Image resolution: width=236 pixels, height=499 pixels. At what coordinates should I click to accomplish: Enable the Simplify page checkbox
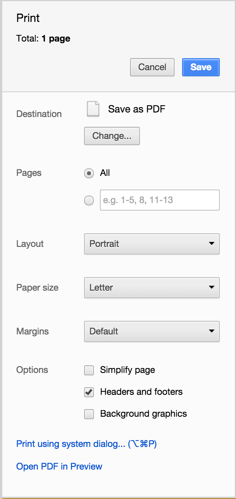89,370
